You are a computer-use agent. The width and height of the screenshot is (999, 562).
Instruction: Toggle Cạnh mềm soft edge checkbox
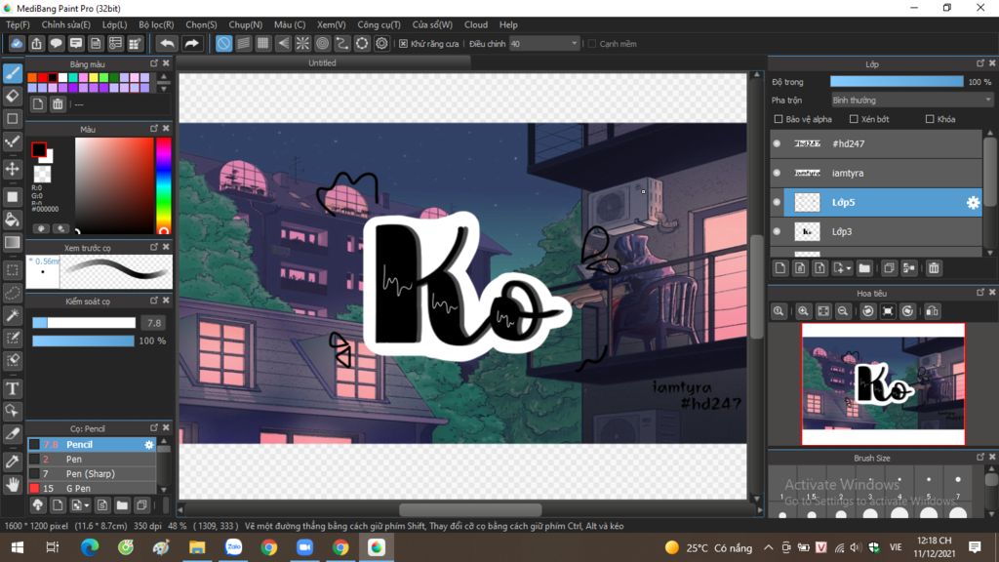(592, 44)
